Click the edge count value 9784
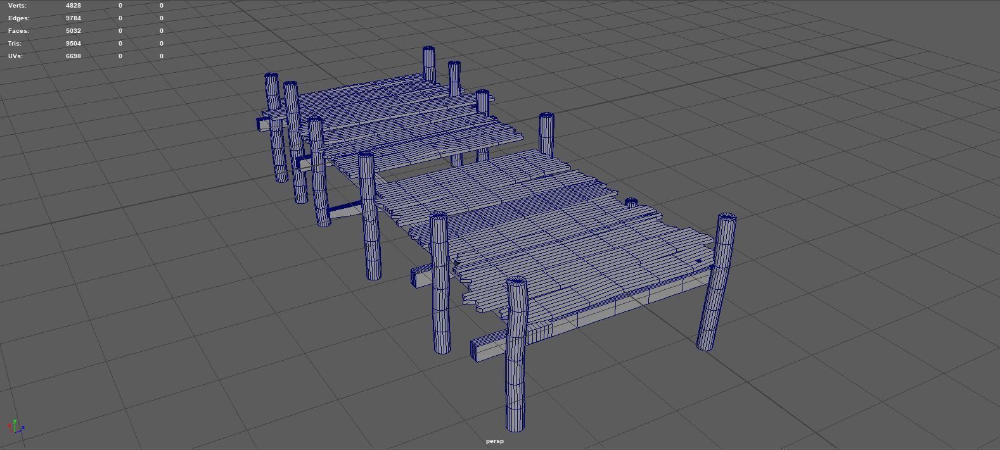1000x450 pixels. point(73,18)
